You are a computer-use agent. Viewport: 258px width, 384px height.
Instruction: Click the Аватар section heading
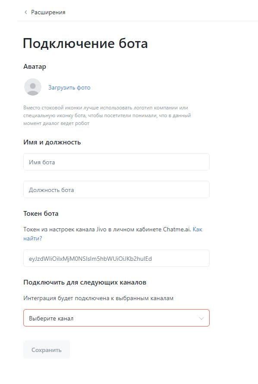[x=35, y=67]
